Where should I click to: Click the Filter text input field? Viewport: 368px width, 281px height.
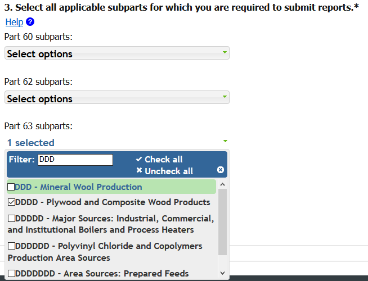click(75, 160)
